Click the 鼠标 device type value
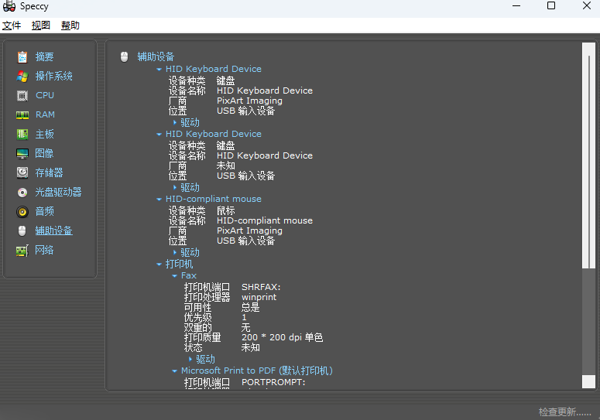The height and width of the screenshot is (420, 600). click(226, 210)
